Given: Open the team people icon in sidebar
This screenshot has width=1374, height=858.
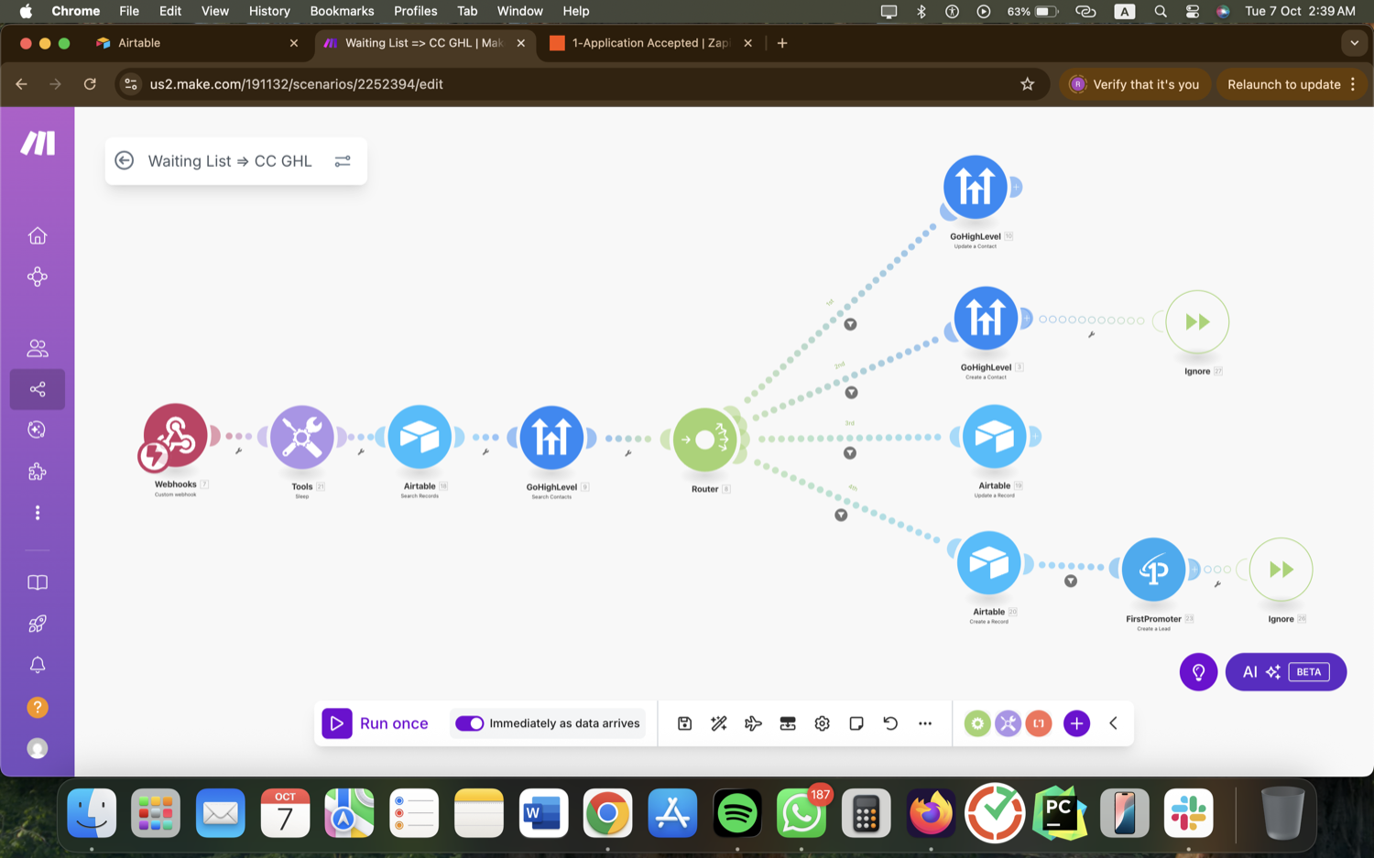Looking at the screenshot, I should [38, 348].
